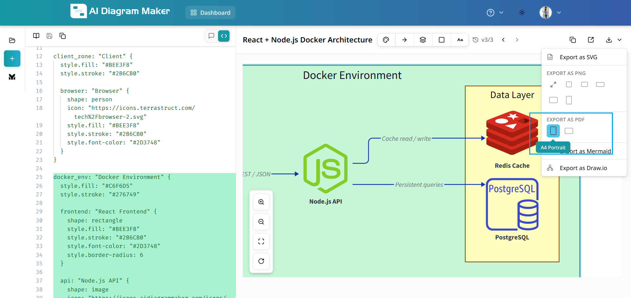Click the zoom in button on canvas
The image size is (631, 298).
pos(261,202)
